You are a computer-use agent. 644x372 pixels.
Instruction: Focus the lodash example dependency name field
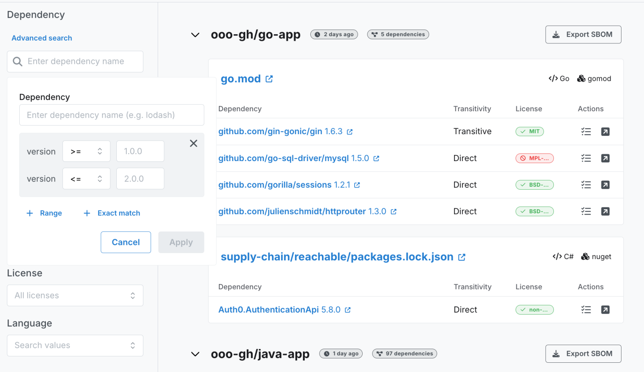[111, 115]
